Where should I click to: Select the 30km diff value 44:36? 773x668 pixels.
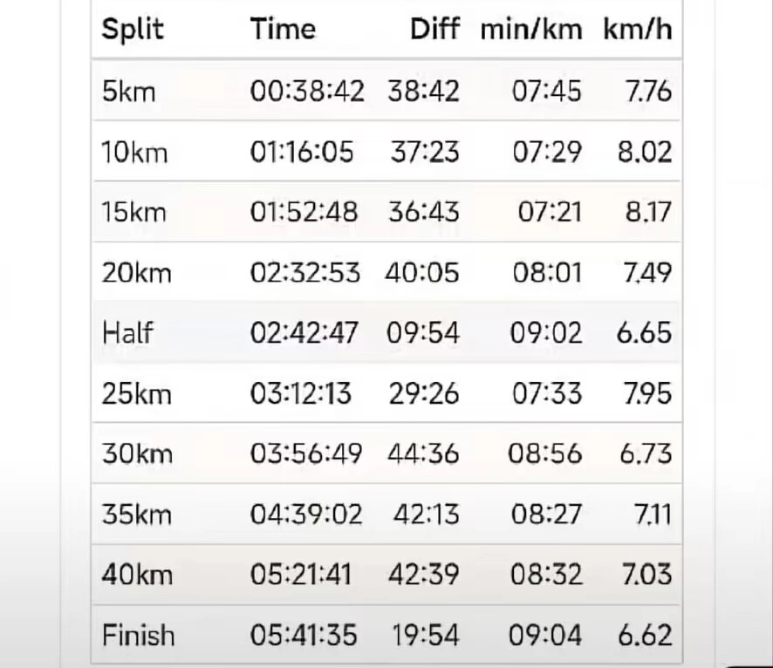(422, 453)
